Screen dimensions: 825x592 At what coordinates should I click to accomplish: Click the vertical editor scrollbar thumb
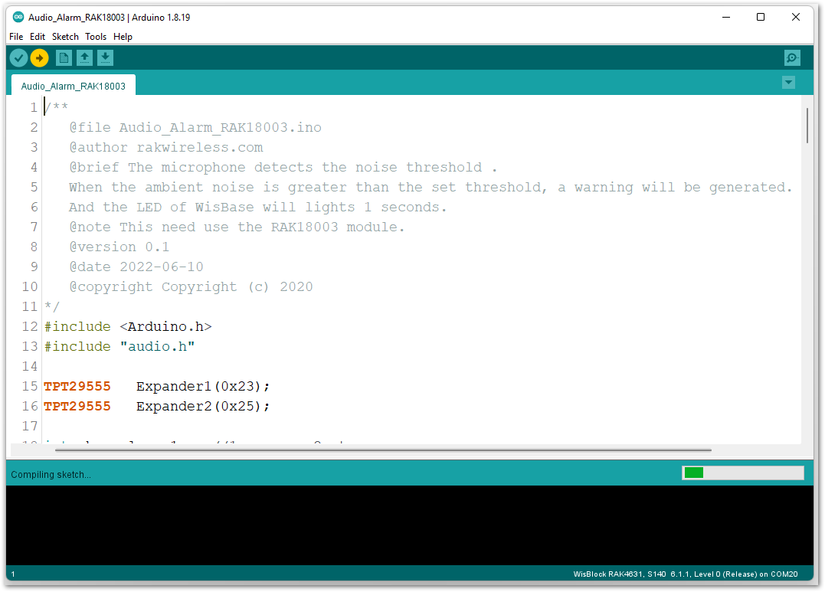point(807,126)
